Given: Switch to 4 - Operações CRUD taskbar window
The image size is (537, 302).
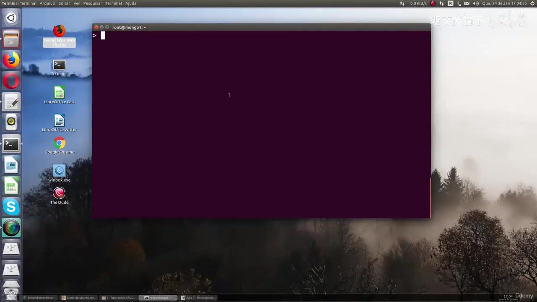Looking at the screenshot, I should 119,298.
